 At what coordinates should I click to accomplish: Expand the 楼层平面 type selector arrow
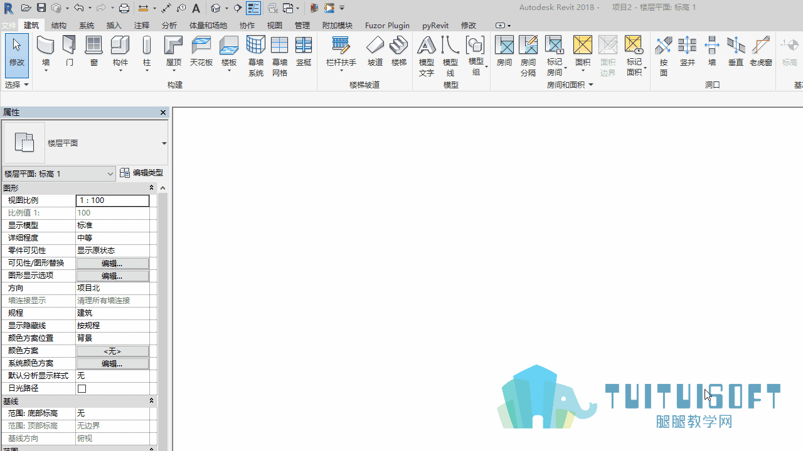[x=164, y=143]
